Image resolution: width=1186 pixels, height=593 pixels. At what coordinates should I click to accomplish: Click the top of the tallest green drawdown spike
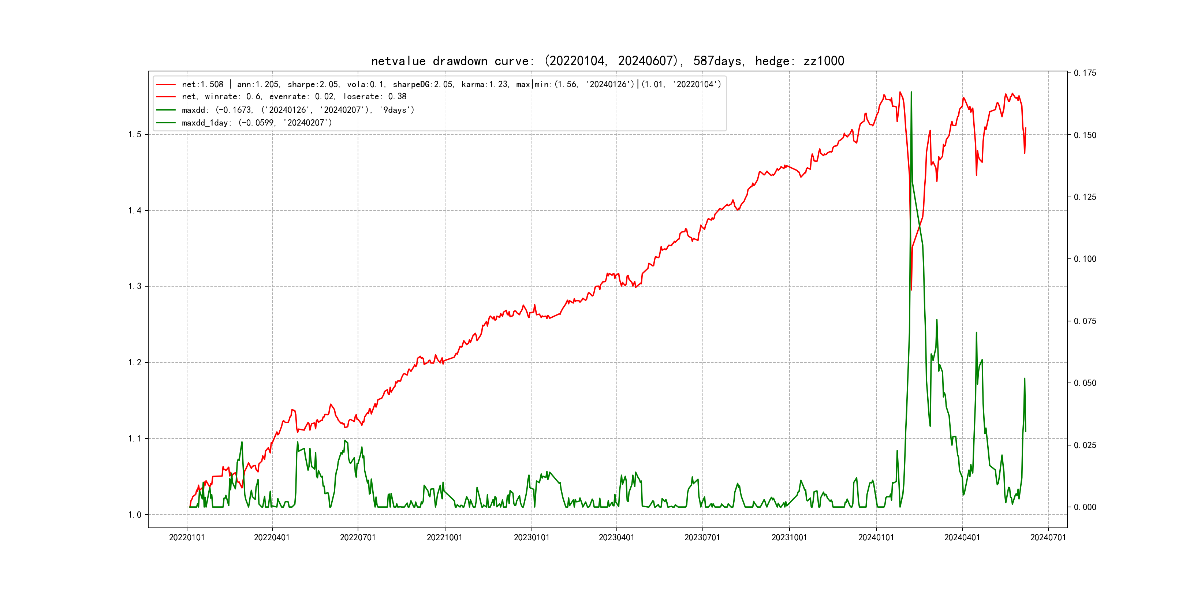[911, 93]
